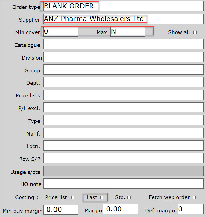Focus the Max cover field
This screenshot has height=217, width=205.
tap(128, 31)
